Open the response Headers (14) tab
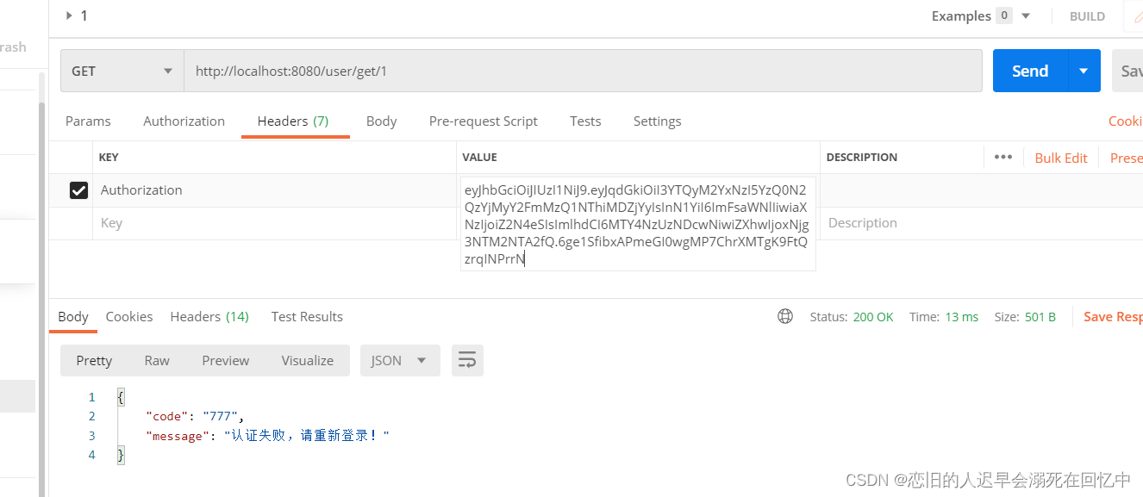The width and height of the screenshot is (1143, 497). 209,316
